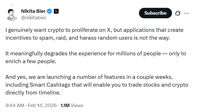This screenshot has height=112, width=198.
Task: Open the three-dot More options menu
Action: coord(186,13)
